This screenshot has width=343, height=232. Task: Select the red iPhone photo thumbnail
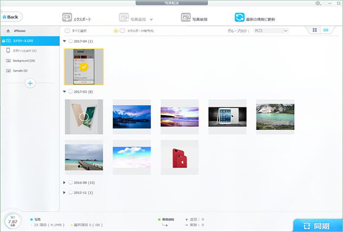[179, 157]
